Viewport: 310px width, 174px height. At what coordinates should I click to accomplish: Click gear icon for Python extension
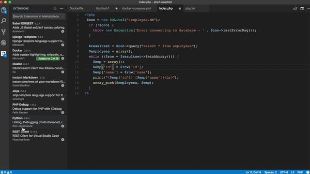tap(62, 126)
